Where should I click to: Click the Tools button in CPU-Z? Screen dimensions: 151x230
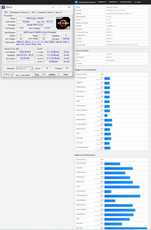(37, 74)
